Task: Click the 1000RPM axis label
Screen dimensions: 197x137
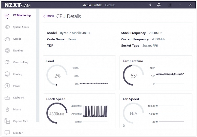Action: [x=153, y=106]
